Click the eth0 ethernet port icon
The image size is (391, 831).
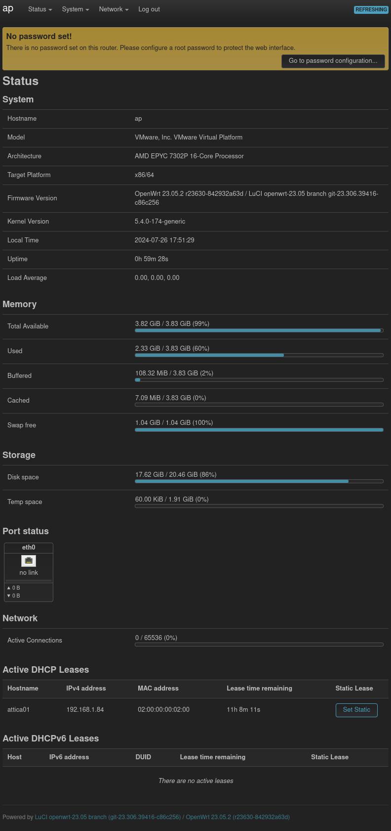(29, 560)
